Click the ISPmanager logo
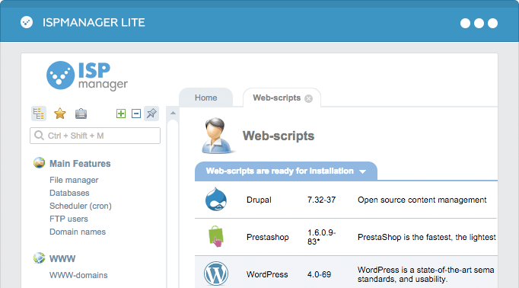The width and height of the screenshot is (519, 288). point(87,75)
